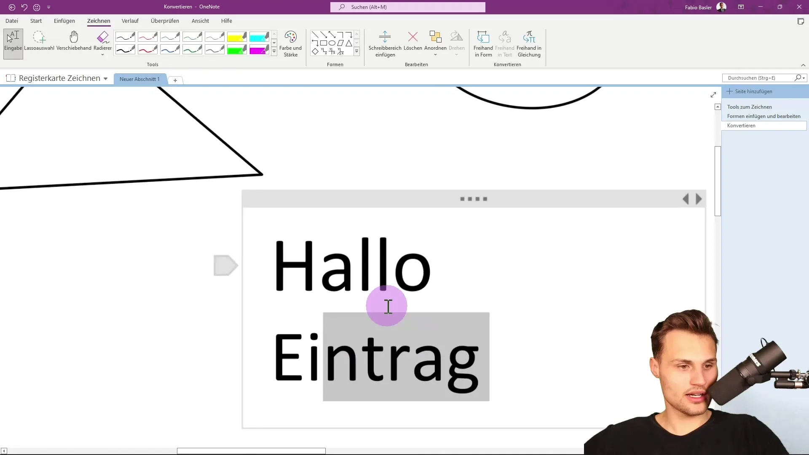The width and height of the screenshot is (809, 455).
Task: Convert with Freihand in Gleichung
Action: (x=529, y=44)
